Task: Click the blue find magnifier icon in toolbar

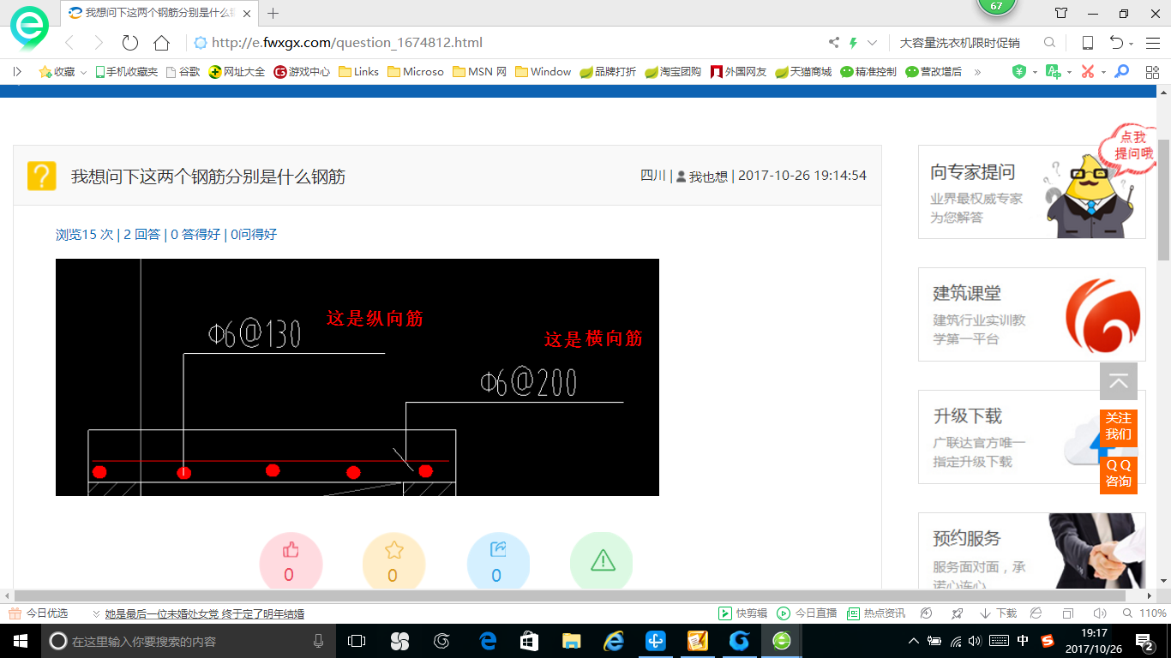Action: [1121, 72]
